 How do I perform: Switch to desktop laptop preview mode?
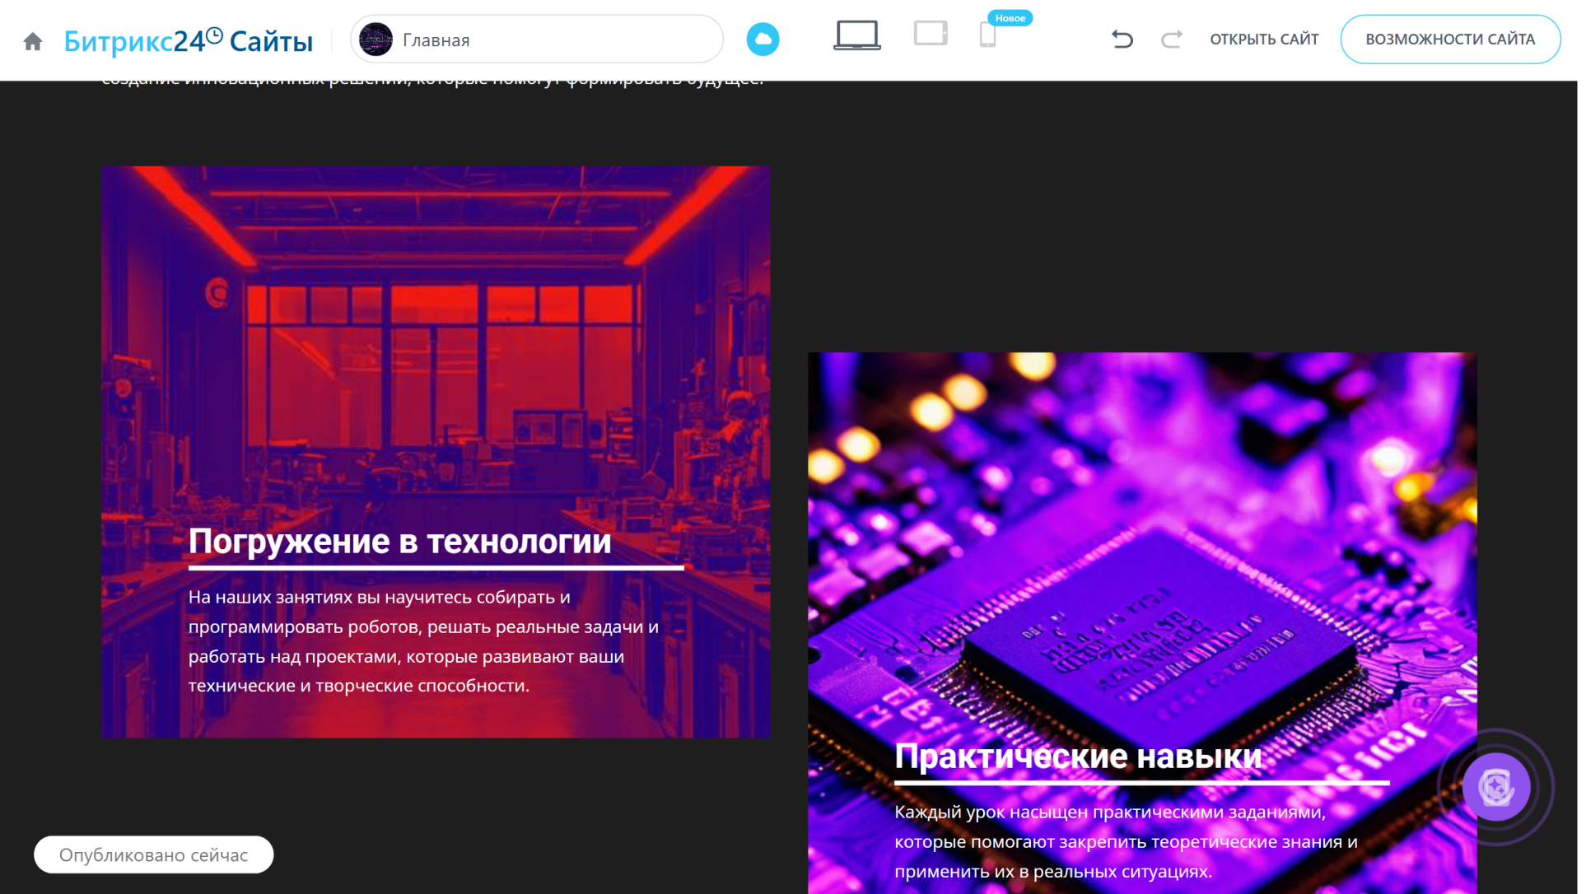[856, 36]
